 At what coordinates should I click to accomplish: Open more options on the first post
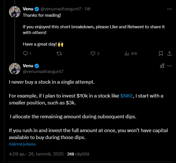point(169,9)
